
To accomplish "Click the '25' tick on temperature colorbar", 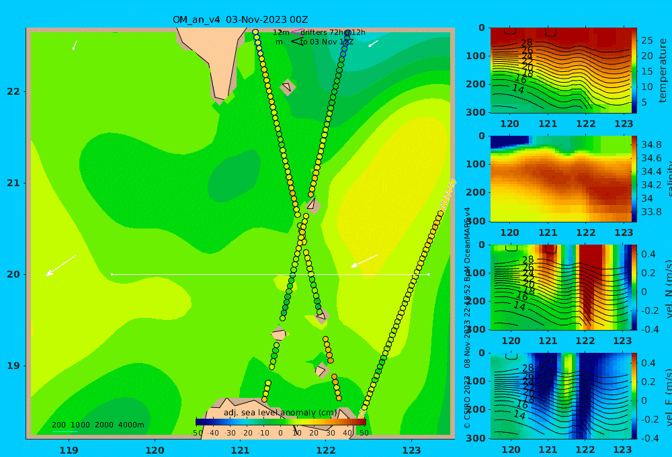I will [647, 40].
